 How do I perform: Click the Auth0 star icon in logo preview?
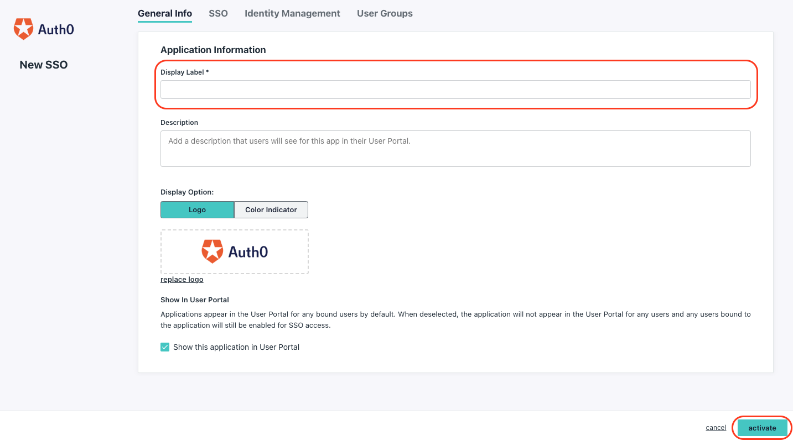212,250
